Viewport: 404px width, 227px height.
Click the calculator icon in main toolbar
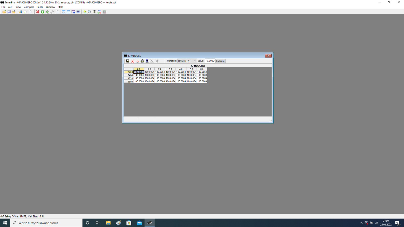pyautogui.click(x=104, y=12)
